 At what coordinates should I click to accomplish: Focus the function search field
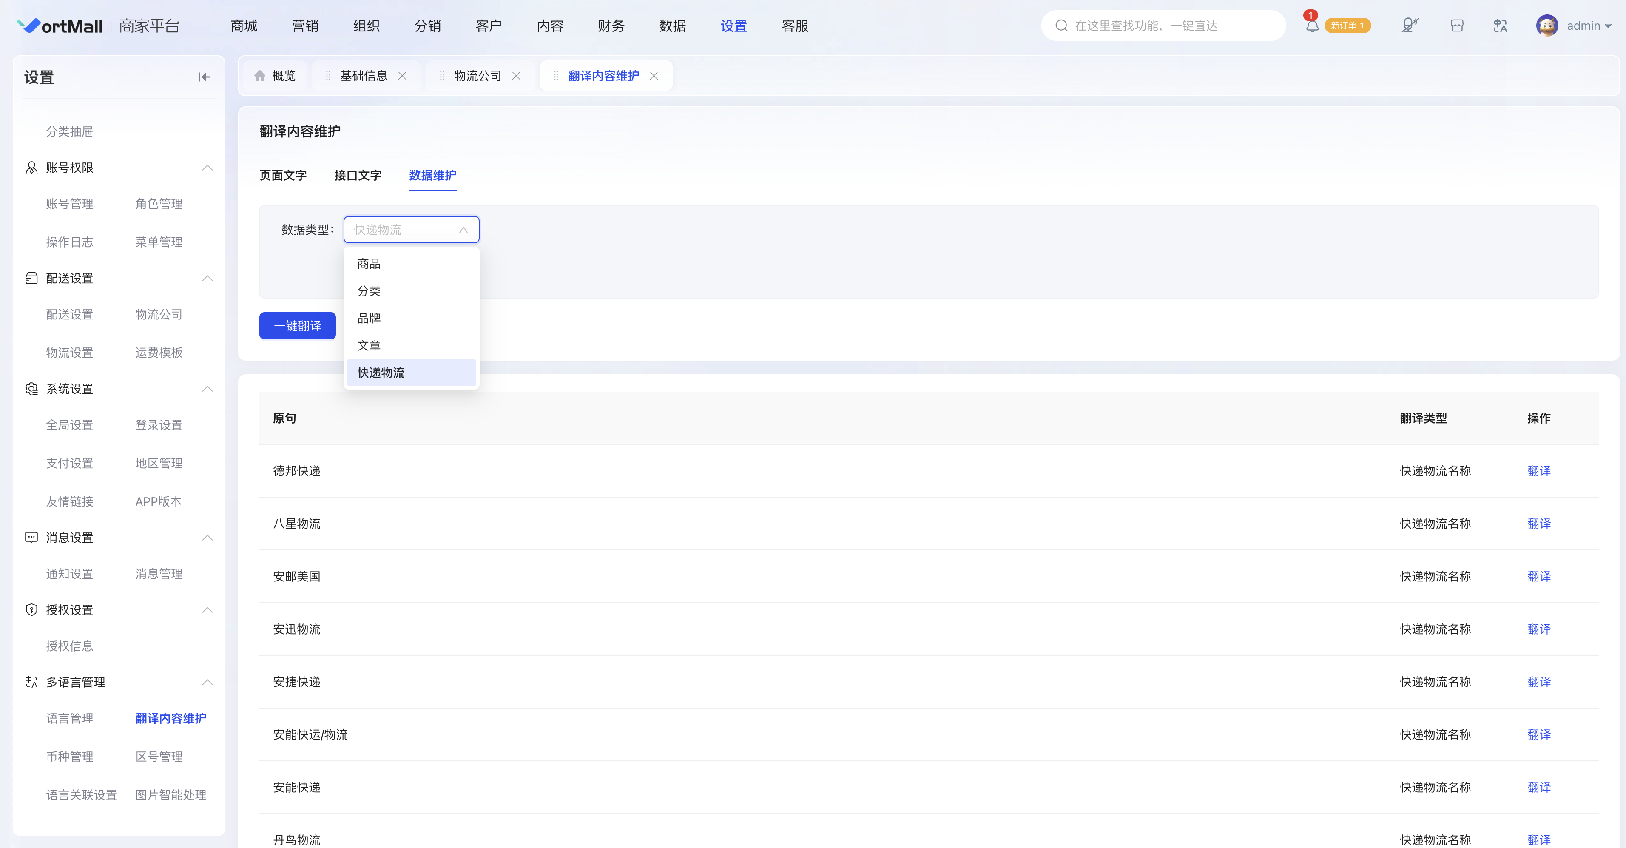click(x=1163, y=26)
